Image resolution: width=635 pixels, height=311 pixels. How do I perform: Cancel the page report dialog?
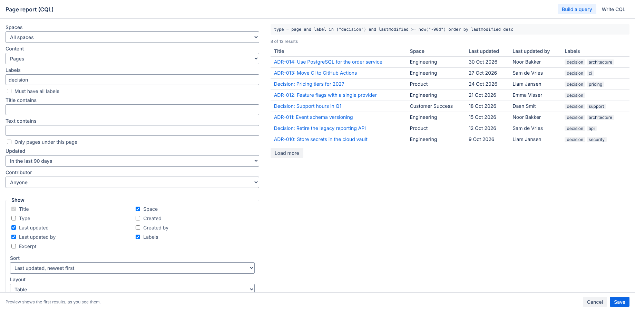click(x=595, y=302)
